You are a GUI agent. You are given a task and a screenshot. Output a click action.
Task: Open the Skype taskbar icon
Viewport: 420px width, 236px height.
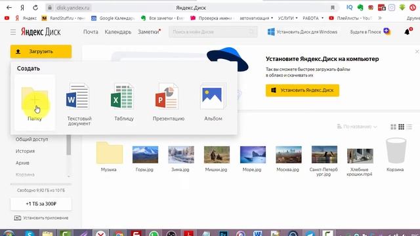click(30, 233)
